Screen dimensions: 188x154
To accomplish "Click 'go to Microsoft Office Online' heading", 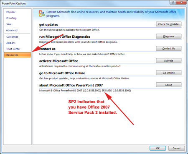I will (x=62, y=73).
